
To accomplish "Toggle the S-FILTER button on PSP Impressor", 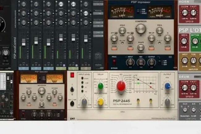I will click(x=168, y=49).
